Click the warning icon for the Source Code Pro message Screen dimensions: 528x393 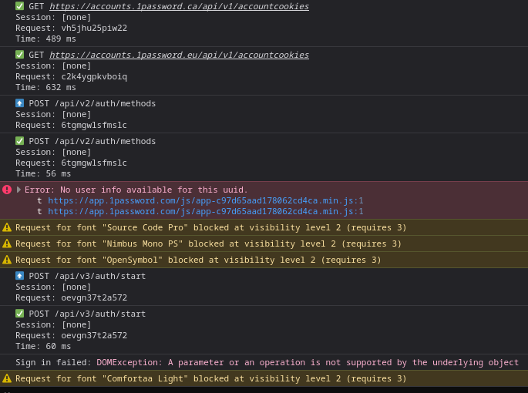click(x=7, y=227)
